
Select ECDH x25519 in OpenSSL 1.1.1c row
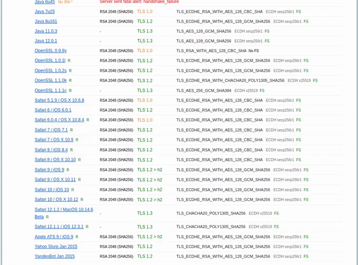(246, 91)
